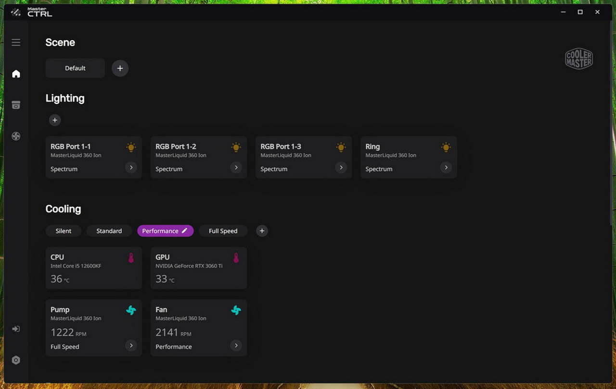Click 'Performance' mode text in Fan card
Image resolution: width=616 pixels, height=389 pixels.
click(174, 347)
